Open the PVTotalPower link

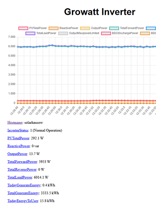coord(18,138)
